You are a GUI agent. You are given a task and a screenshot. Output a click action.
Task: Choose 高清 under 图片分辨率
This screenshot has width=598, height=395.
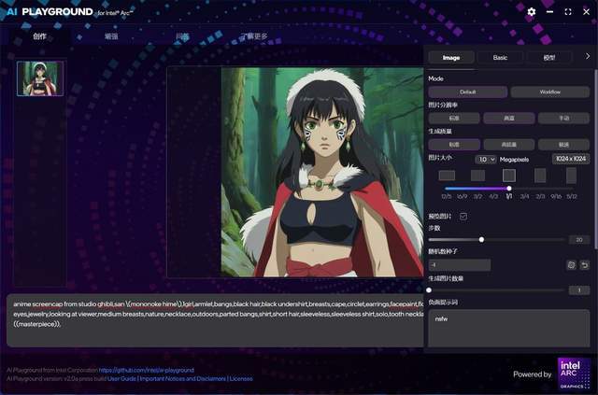pyautogui.click(x=508, y=119)
